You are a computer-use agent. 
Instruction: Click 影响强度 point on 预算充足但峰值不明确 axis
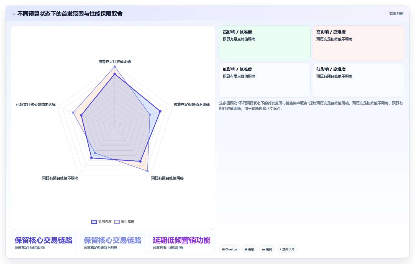coord(160,111)
